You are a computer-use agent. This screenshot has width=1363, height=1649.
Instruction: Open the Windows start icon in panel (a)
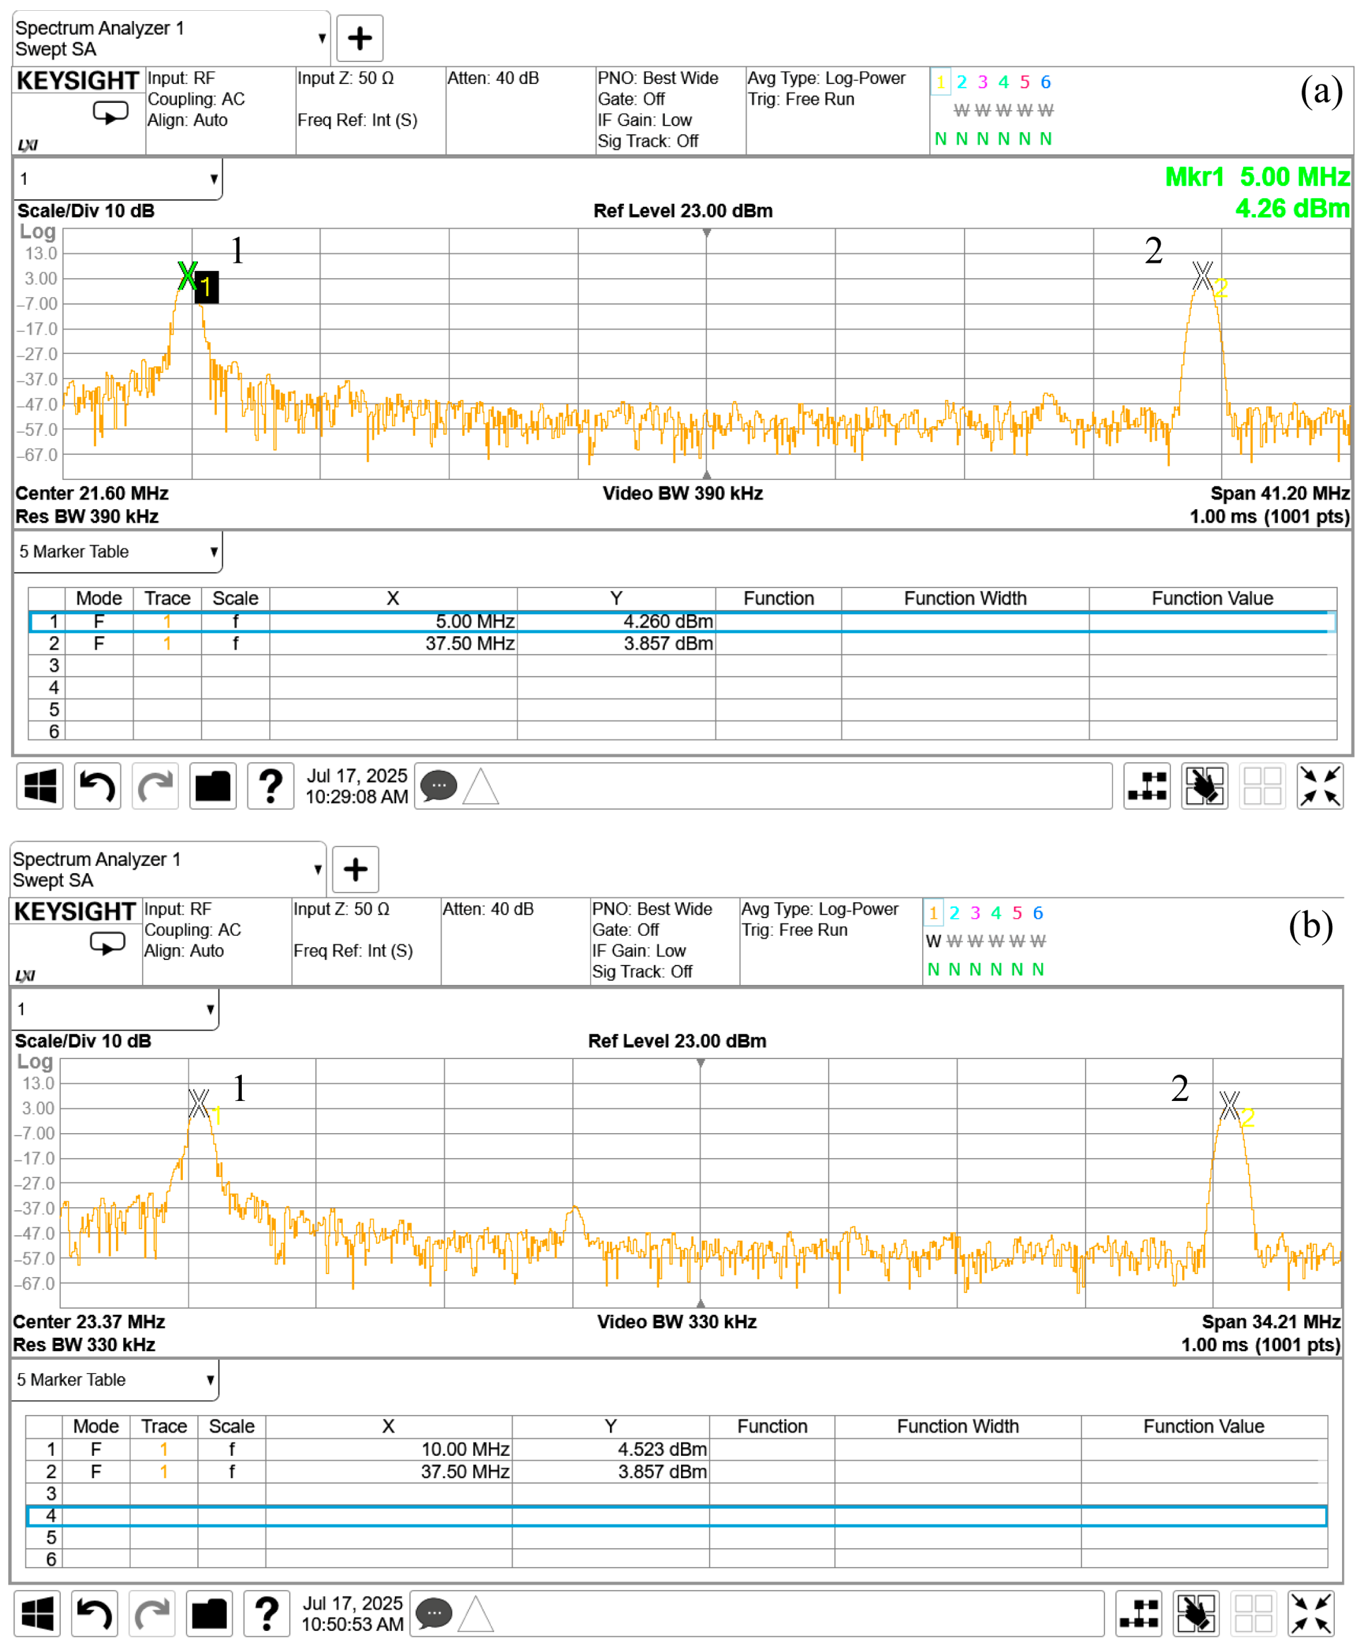[x=40, y=786]
